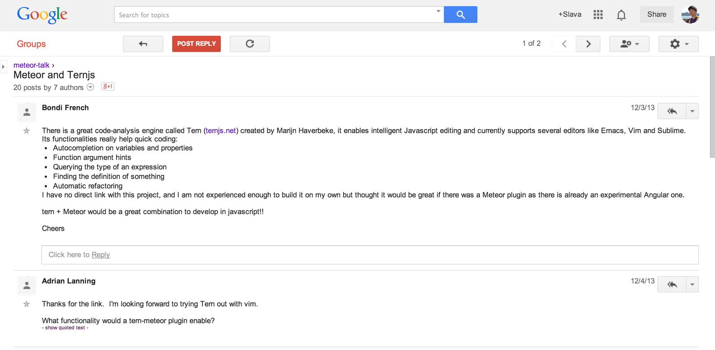Click the page vertical scrollbar
The image size is (715, 350).
[712, 107]
